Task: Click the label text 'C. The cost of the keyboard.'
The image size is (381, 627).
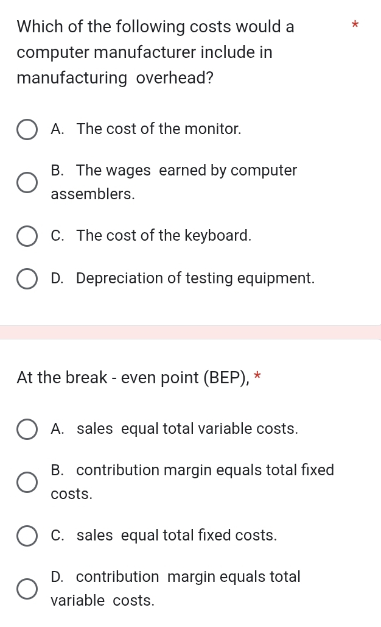Action: coord(152,236)
